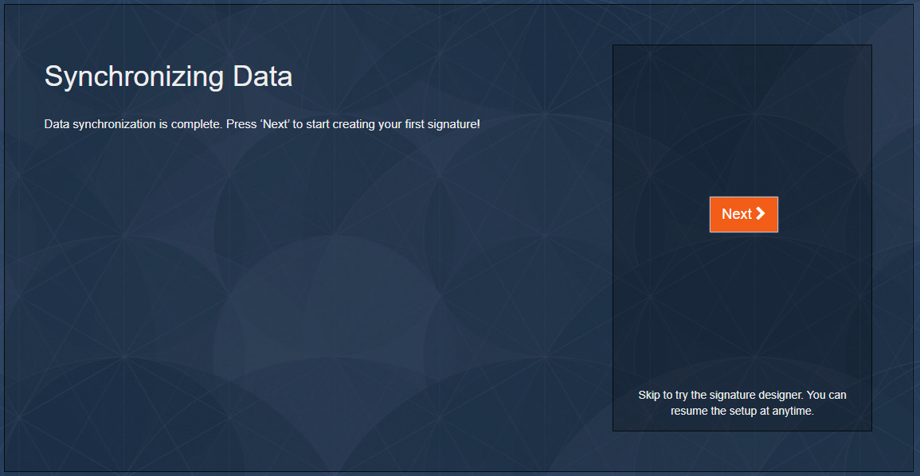Click 'You can' in the skip note

pos(826,395)
